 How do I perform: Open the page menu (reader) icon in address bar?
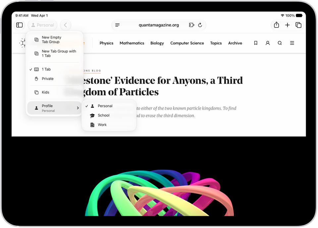pos(117,25)
